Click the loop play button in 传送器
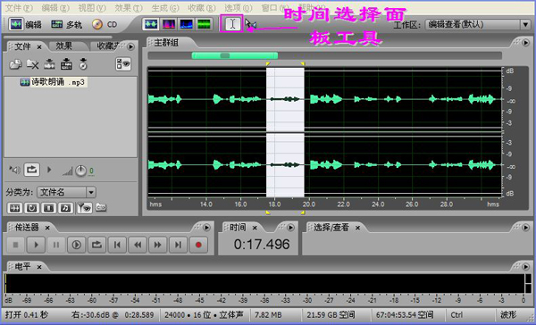This screenshot has height=325, width=536. tap(96, 245)
